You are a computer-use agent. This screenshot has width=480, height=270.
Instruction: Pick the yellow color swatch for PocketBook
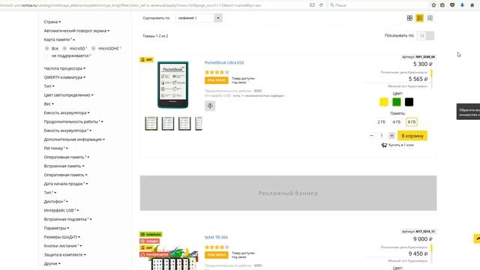[x=384, y=102]
